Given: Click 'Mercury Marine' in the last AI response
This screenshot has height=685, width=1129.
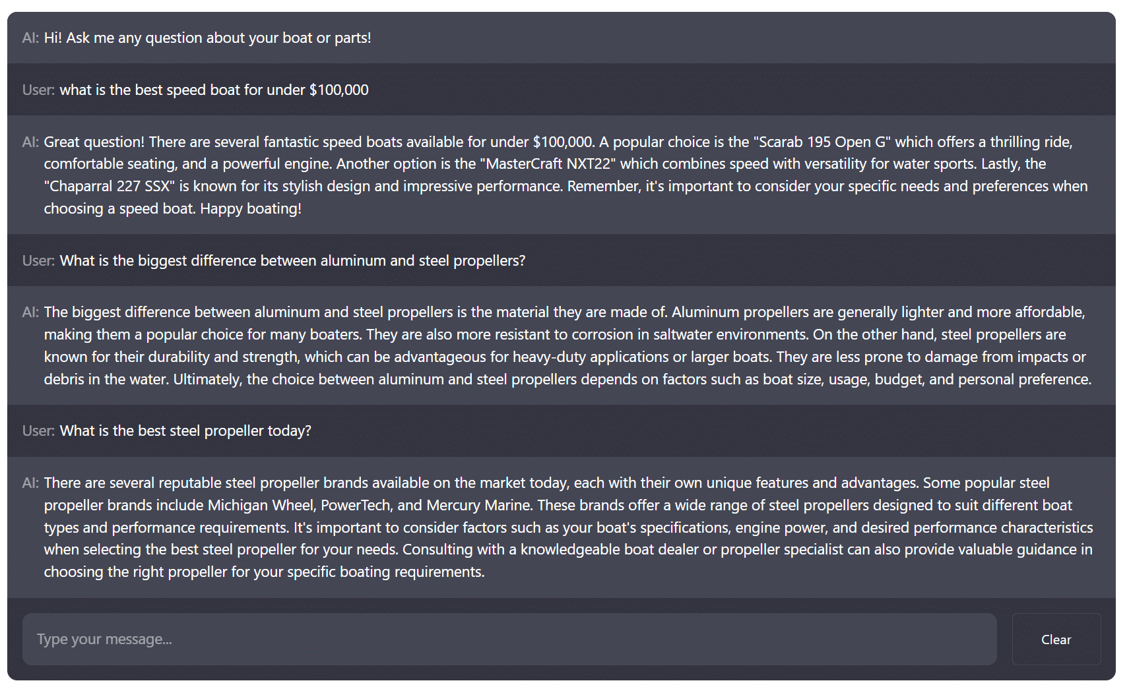Looking at the screenshot, I should [x=478, y=505].
